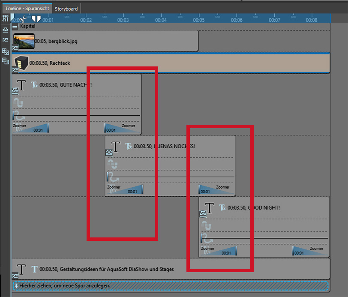Select the Zoomer fade-out of GUTE NACHT
The height and width of the screenshot is (297, 348).
[x=122, y=128]
